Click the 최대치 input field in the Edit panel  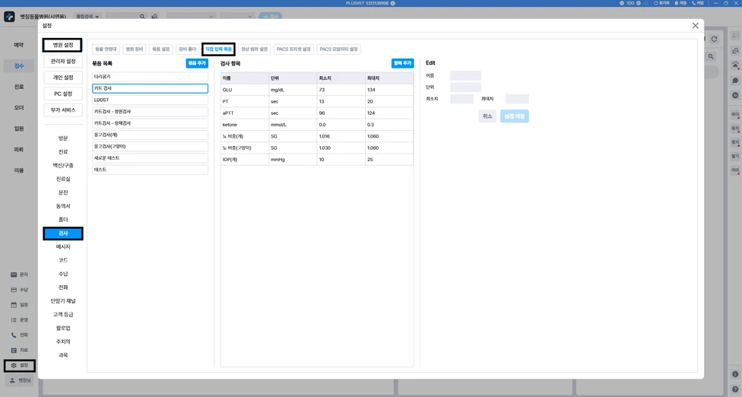(517, 99)
